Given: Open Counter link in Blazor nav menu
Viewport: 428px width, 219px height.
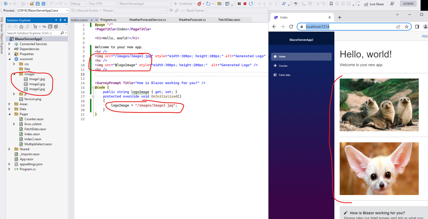Looking at the screenshot, I should [301, 66].
